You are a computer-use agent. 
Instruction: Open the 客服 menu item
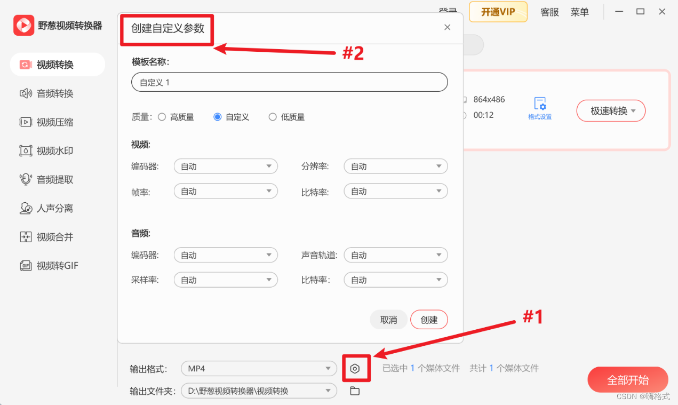point(549,12)
